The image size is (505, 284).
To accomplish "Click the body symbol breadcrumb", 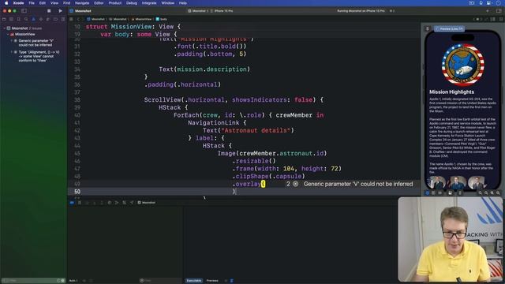I will (x=161, y=19).
